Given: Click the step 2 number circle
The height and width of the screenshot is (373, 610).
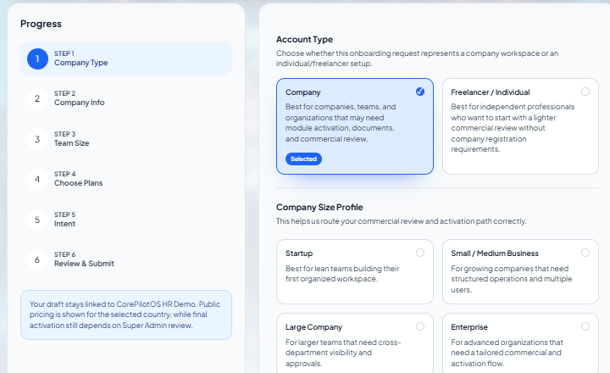Looking at the screenshot, I should (x=37, y=98).
